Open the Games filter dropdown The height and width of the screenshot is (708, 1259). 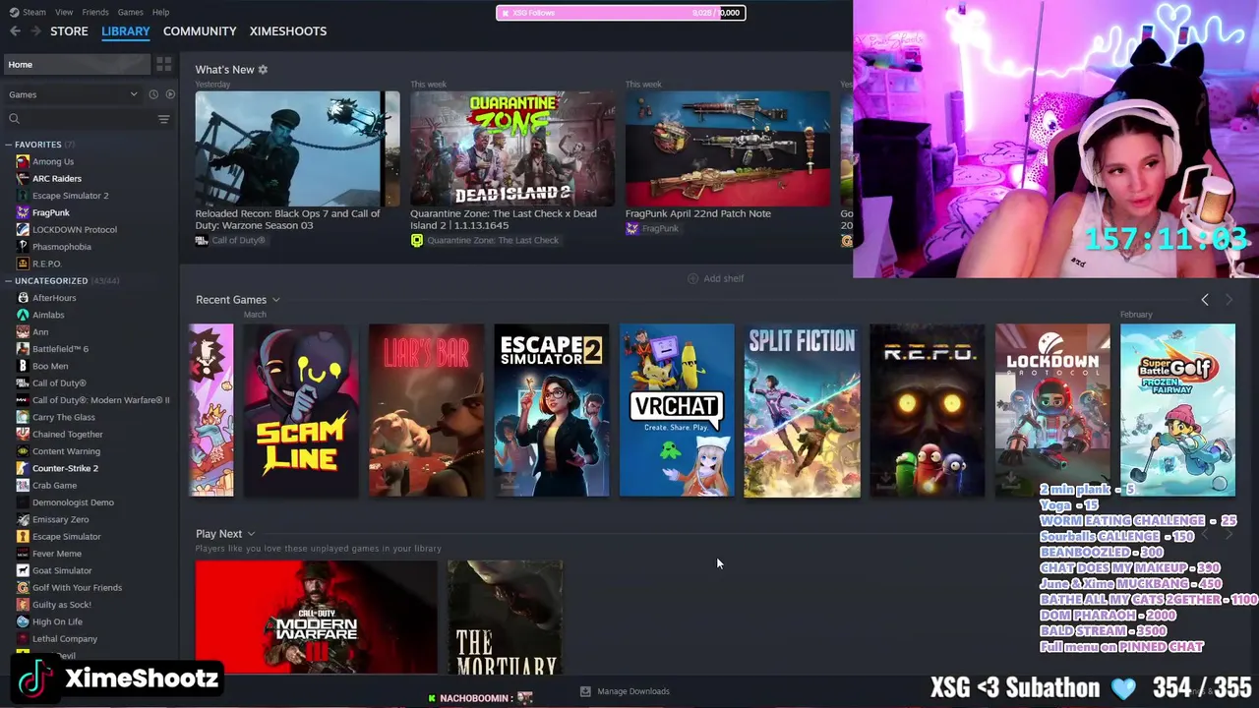[x=73, y=94]
